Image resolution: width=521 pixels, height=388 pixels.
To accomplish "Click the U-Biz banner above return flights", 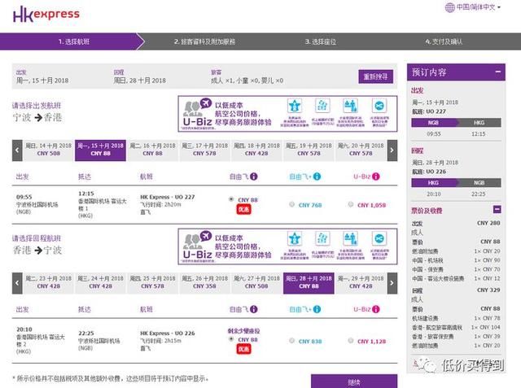I will click(x=287, y=246).
